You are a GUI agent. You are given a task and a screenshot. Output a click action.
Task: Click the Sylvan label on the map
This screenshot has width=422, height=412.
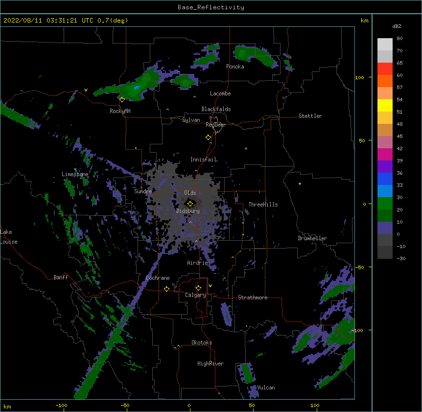click(191, 120)
